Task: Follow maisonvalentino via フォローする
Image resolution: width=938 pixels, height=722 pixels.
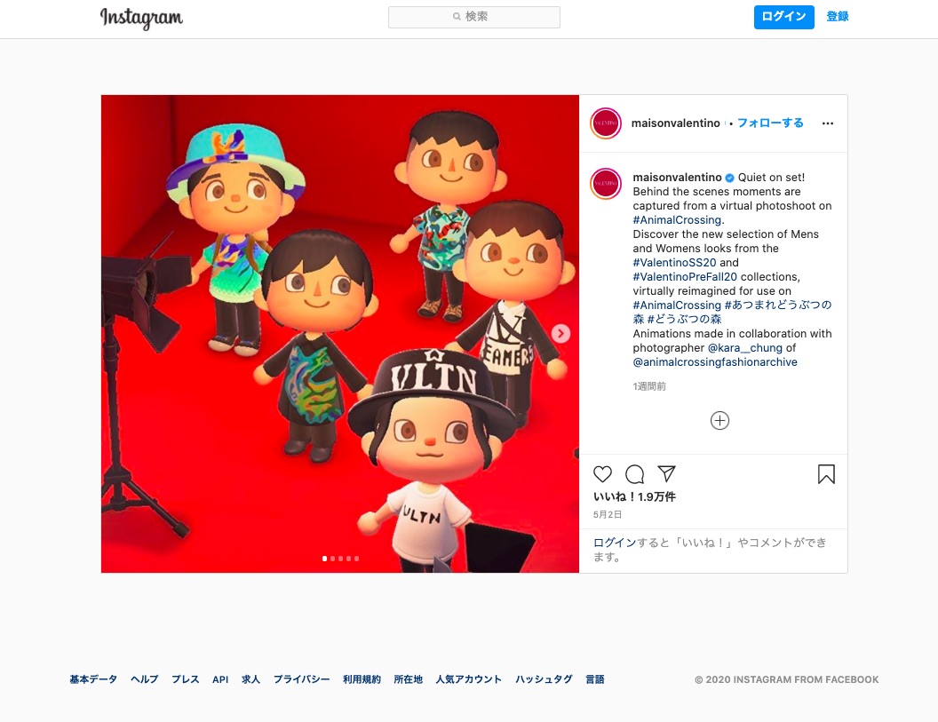Action: click(x=770, y=123)
